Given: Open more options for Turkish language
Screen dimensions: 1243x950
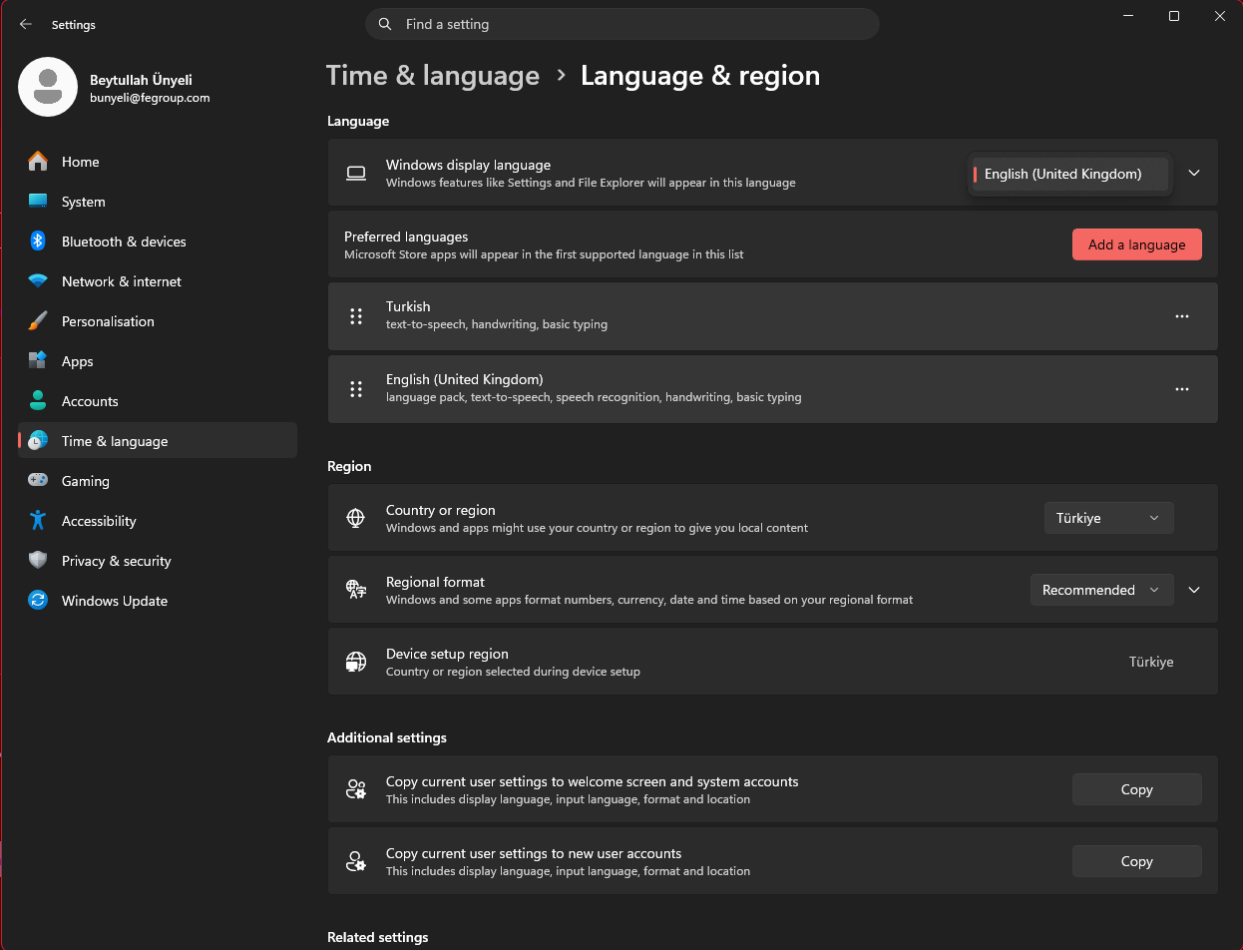Looking at the screenshot, I should pos(1182,316).
